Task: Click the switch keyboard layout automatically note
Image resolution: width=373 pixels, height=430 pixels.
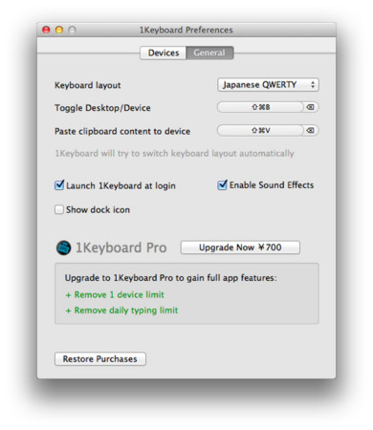Action: (174, 154)
